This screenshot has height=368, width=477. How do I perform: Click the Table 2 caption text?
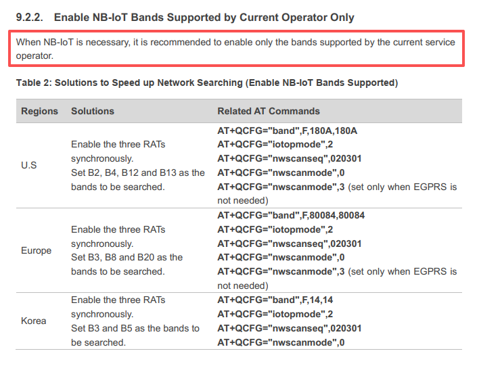(x=206, y=83)
